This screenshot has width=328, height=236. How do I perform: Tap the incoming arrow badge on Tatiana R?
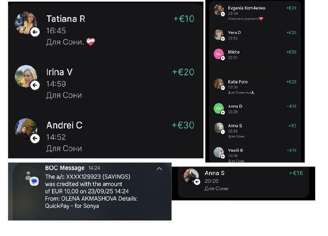[35, 32]
